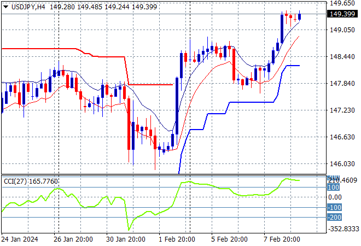The image size is (361, 246).
Task: Click the -352.8333 CCI scale value
Action: 343,229
